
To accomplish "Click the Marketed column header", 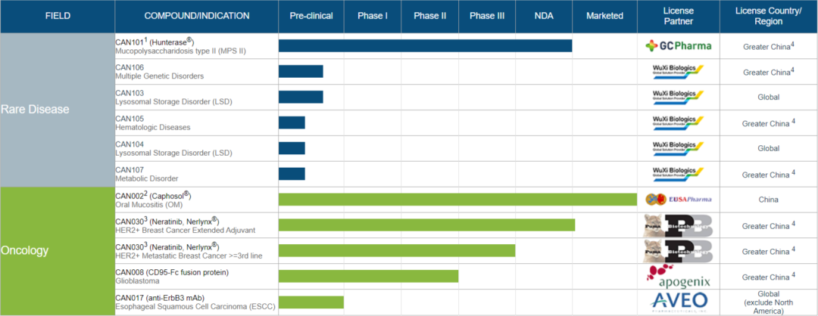I will pyautogui.click(x=604, y=16).
